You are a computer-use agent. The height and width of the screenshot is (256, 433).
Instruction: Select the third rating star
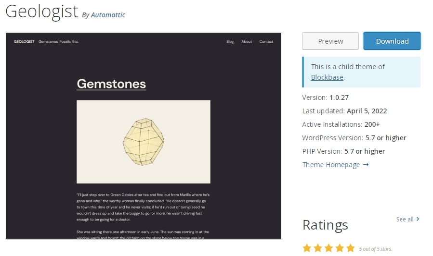[x=328, y=248]
